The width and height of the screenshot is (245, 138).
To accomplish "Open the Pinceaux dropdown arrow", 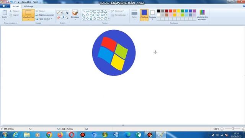I will pos(75,20).
